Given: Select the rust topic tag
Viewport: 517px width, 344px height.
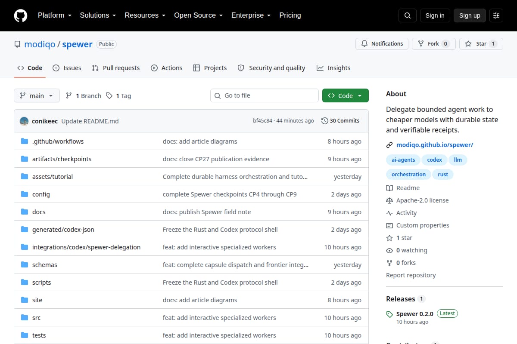Looking at the screenshot, I should pos(443,175).
